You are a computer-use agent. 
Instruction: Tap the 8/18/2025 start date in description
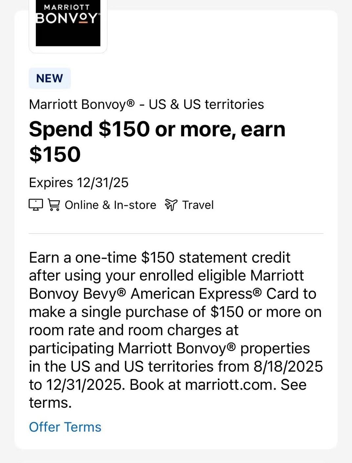coord(288,366)
